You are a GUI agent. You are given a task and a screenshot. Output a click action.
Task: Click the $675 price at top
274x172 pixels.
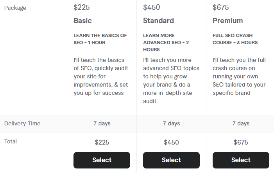[220, 7]
